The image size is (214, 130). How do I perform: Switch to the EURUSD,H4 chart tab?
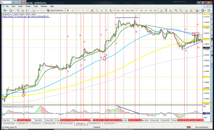click(23, 123)
